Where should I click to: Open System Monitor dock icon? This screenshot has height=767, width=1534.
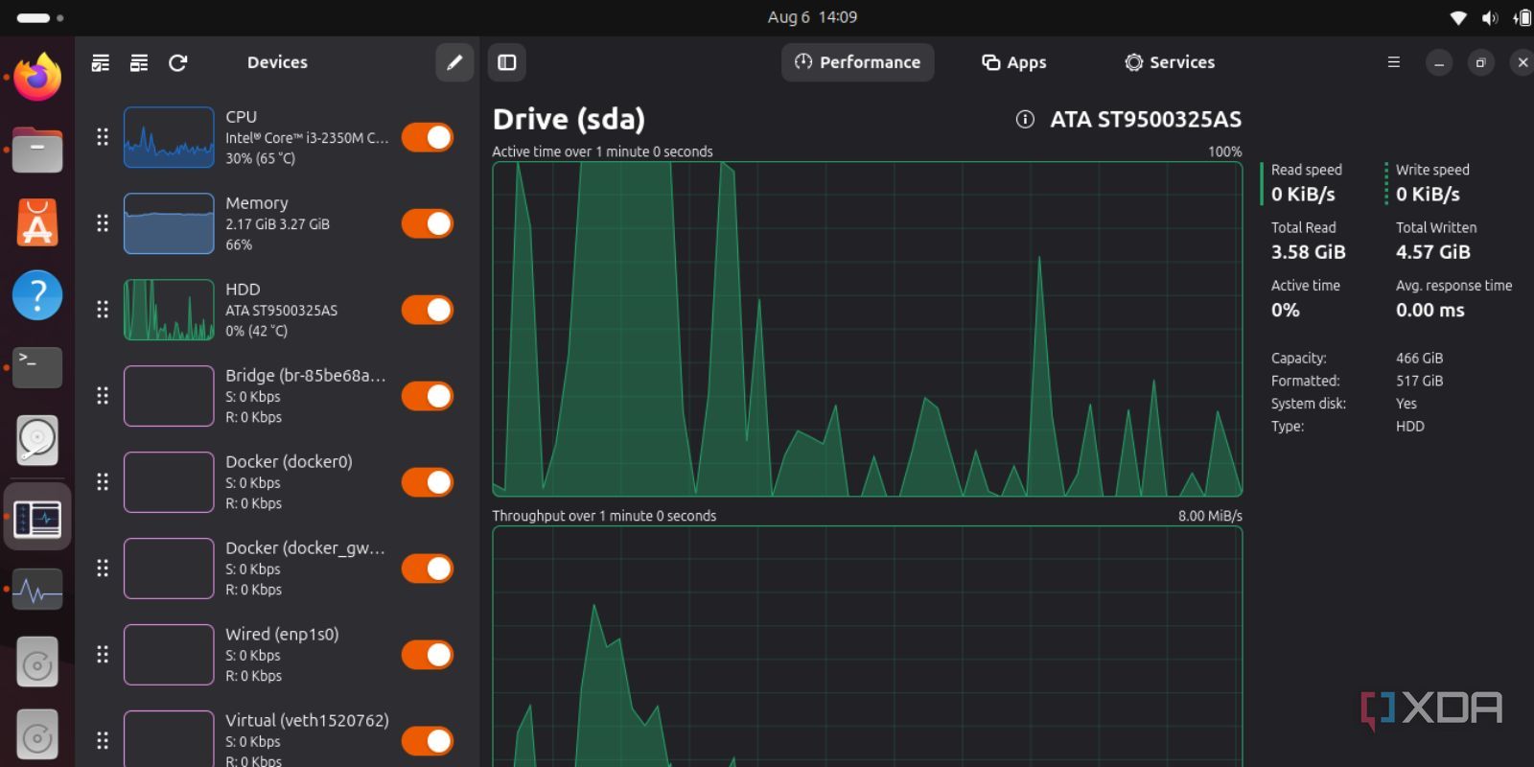(x=37, y=590)
